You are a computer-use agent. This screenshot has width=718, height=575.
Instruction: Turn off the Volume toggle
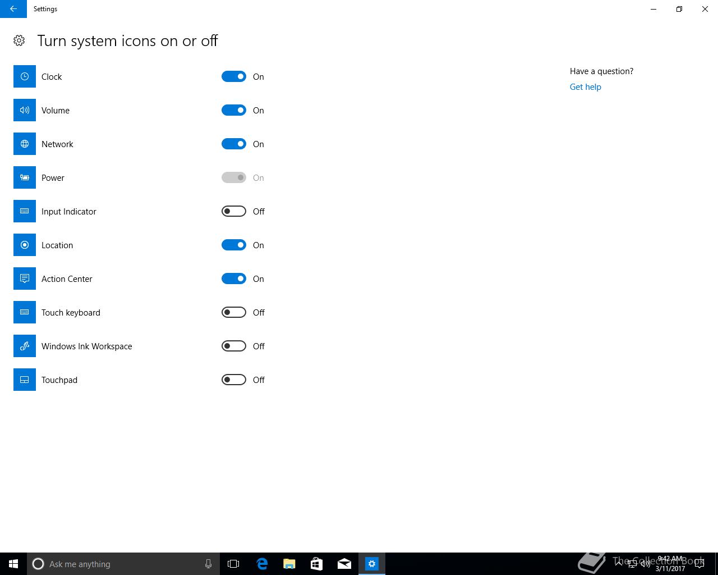[234, 110]
